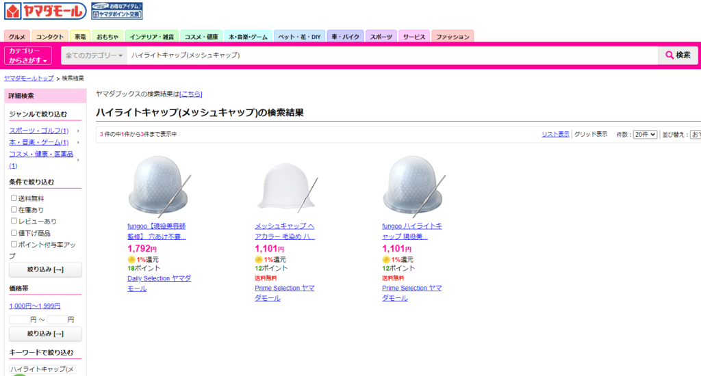Open the インテリア・雑貨 category tab
701x376 pixels.
pyautogui.click(x=151, y=37)
